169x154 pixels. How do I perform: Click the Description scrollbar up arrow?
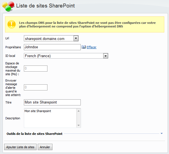[x=79, y=111]
